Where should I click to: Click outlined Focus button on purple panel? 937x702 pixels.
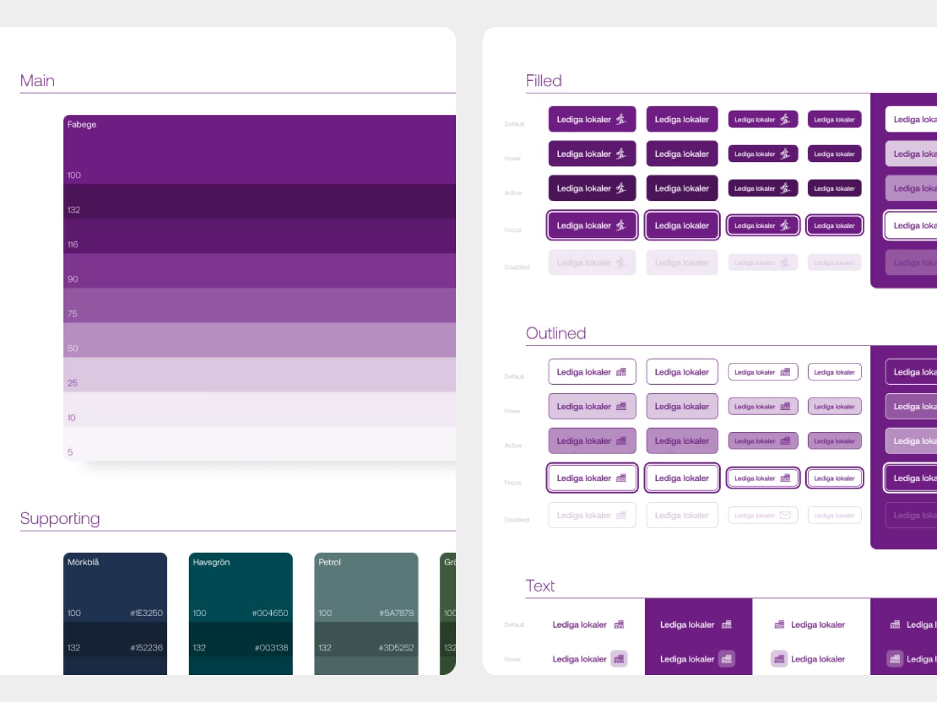[x=910, y=478]
